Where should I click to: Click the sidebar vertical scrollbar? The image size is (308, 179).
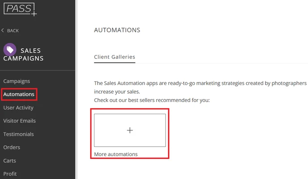(77, 89)
